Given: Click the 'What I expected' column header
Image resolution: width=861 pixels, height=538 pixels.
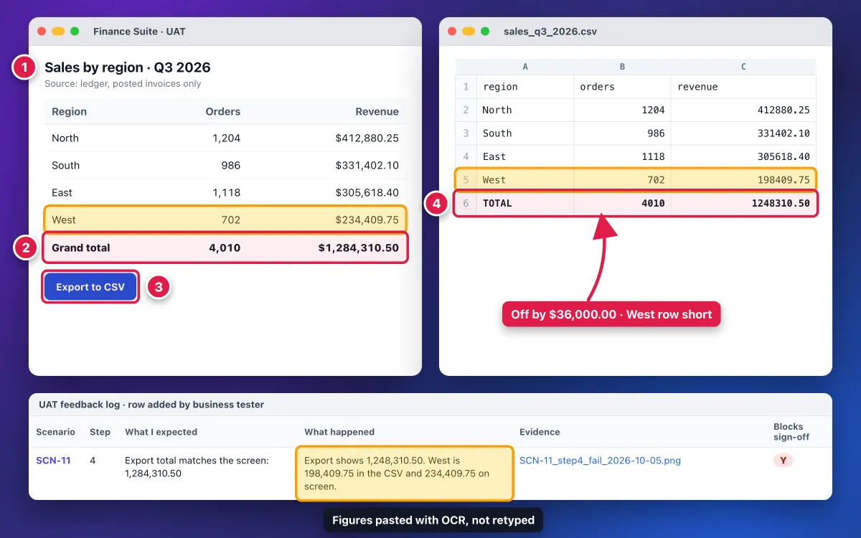Looking at the screenshot, I should 161,432.
